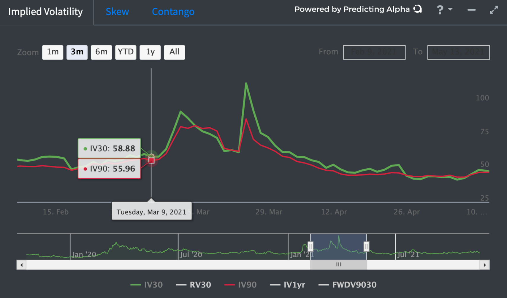Open the question mark help icon
This screenshot has width=507, height=298.
click(440, 10)
